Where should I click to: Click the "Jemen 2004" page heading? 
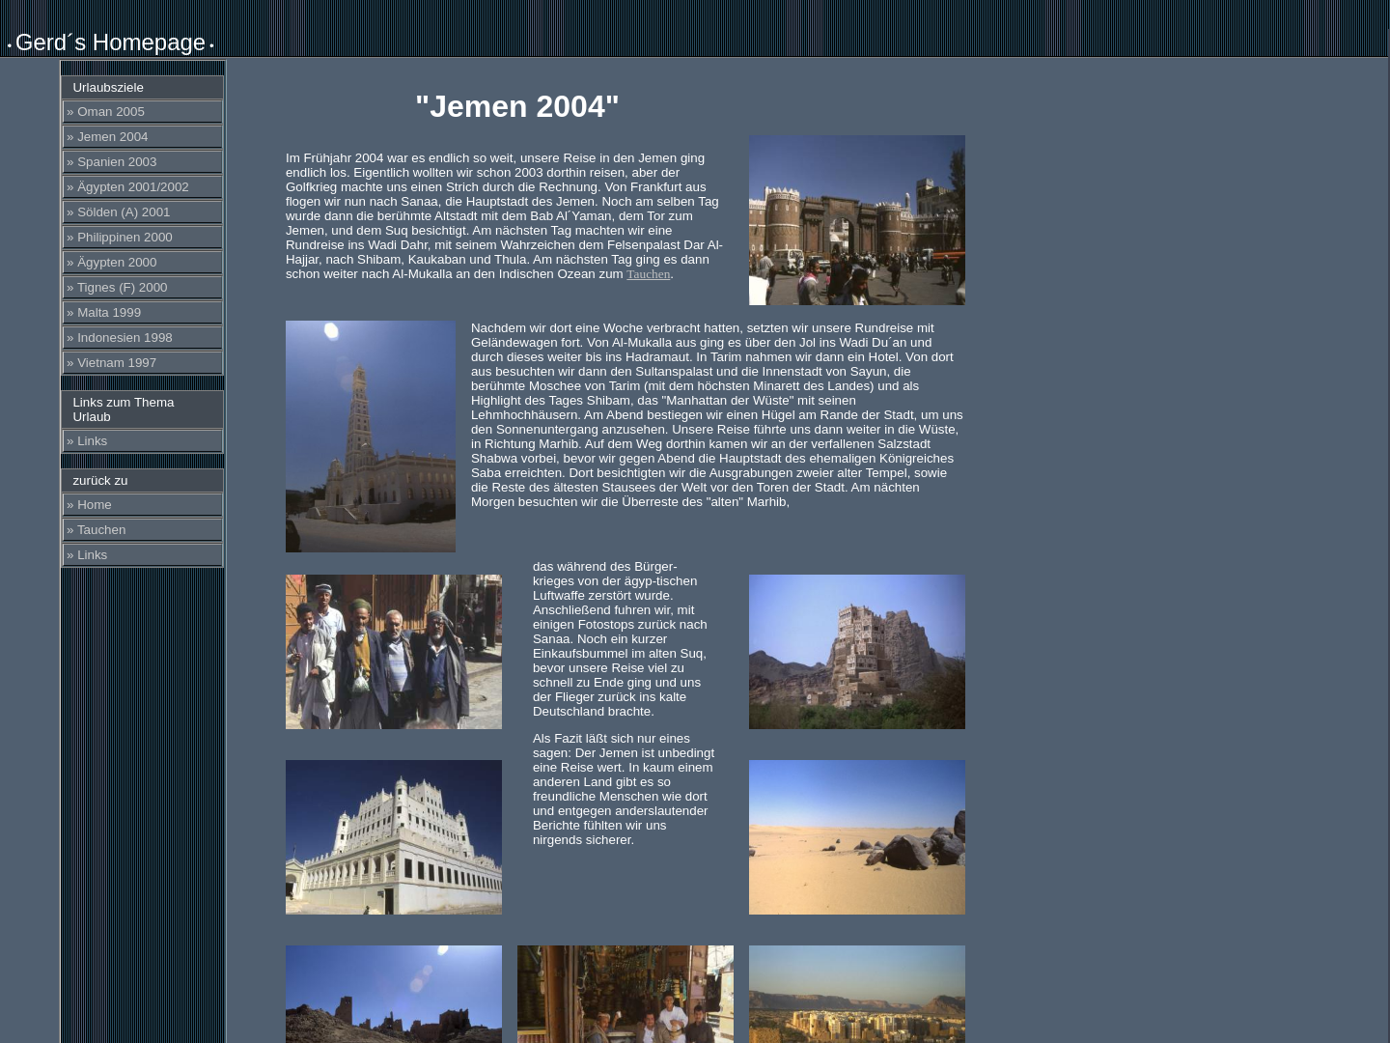pos(517,106)
